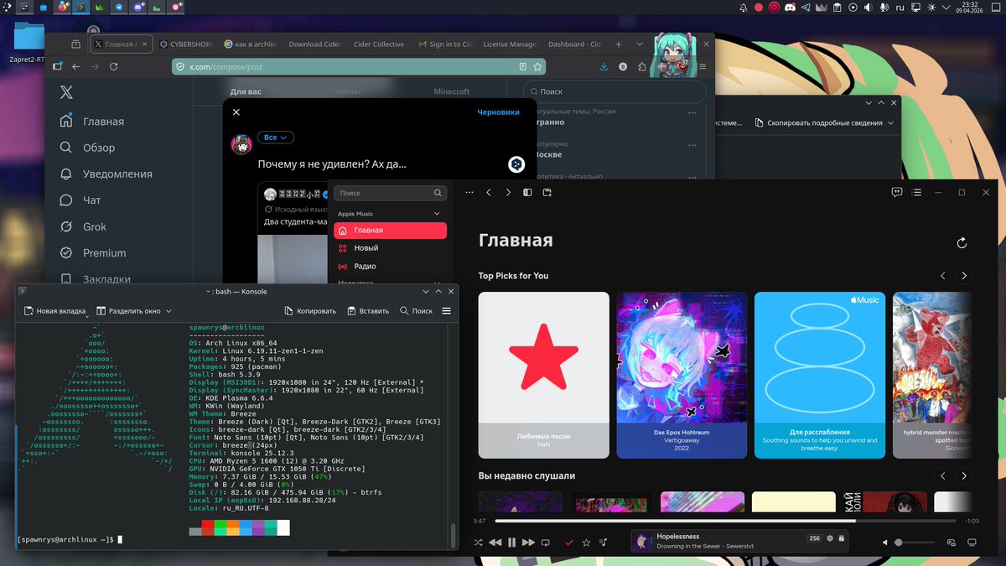This screenshot has height=566, width=1006.
Task: Open Любимые песни star playlist card
Action: tap(544, 375)
